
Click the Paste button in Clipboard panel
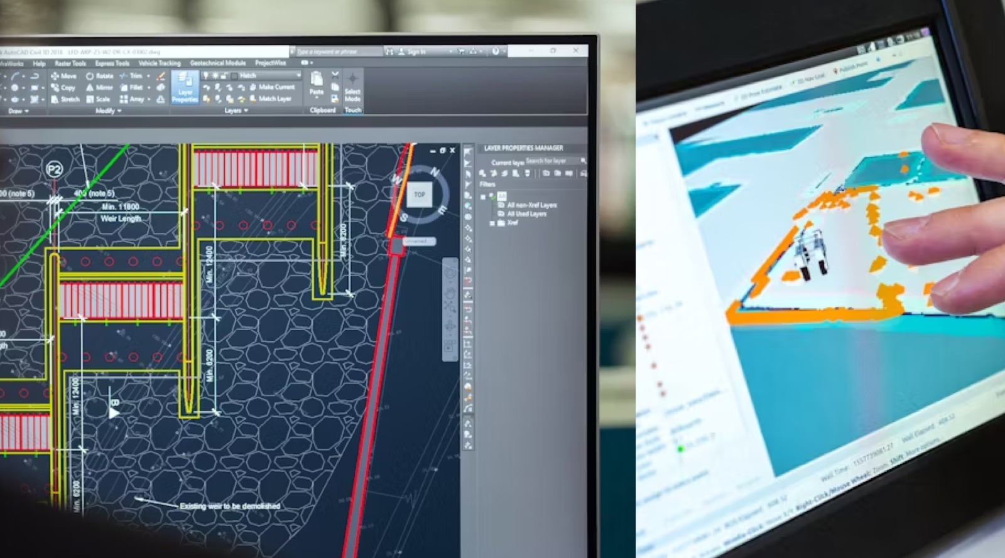(x=317, y=84)
